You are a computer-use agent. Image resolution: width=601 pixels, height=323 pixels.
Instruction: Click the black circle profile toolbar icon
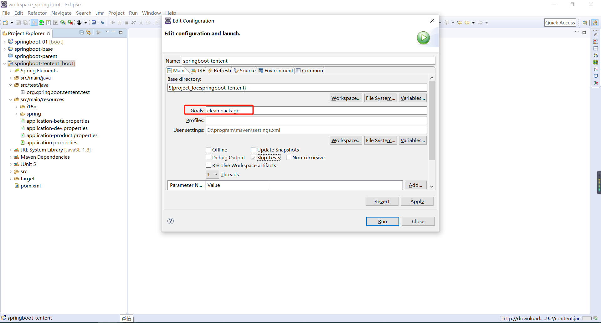pyautogui.click(x=79, y=23)
